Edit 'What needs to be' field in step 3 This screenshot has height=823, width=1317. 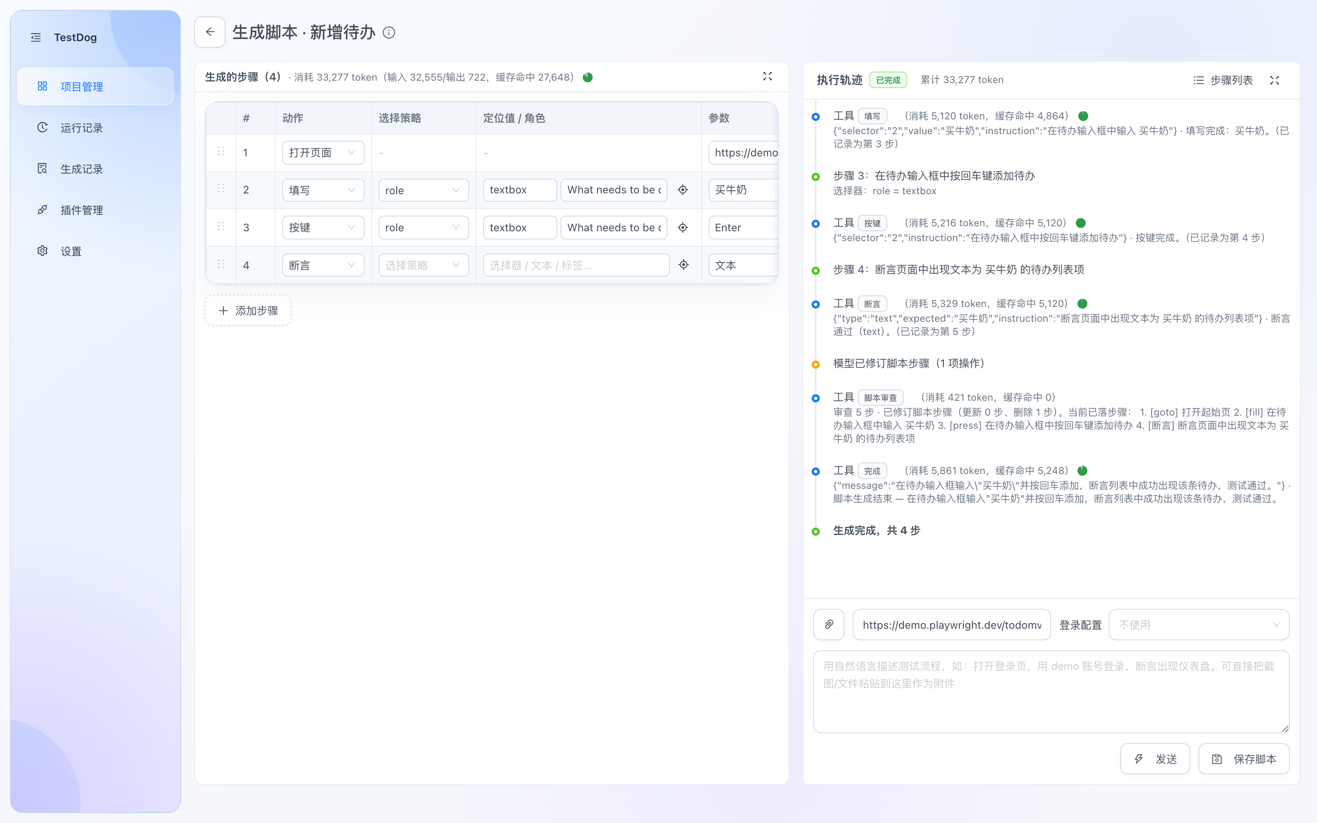[614, 228]
